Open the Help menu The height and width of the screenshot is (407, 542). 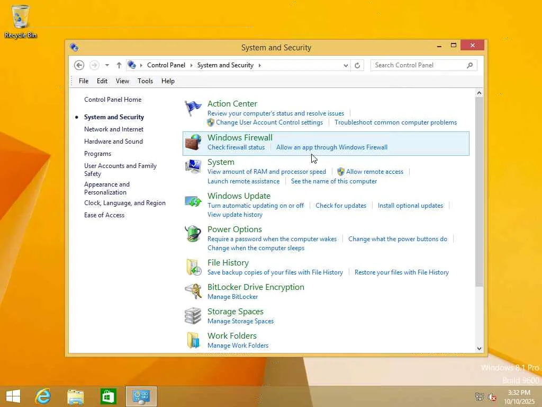tap(168, 81)
